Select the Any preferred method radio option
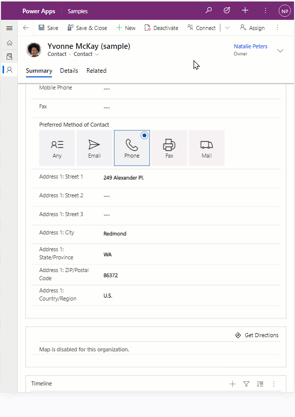 (57, 148)
